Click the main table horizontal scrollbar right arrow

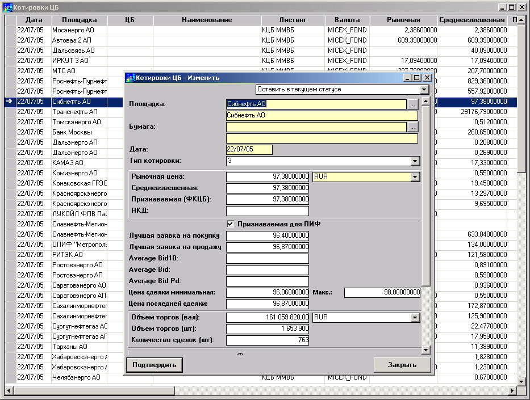pyautogui.click(x=512, y=390)
